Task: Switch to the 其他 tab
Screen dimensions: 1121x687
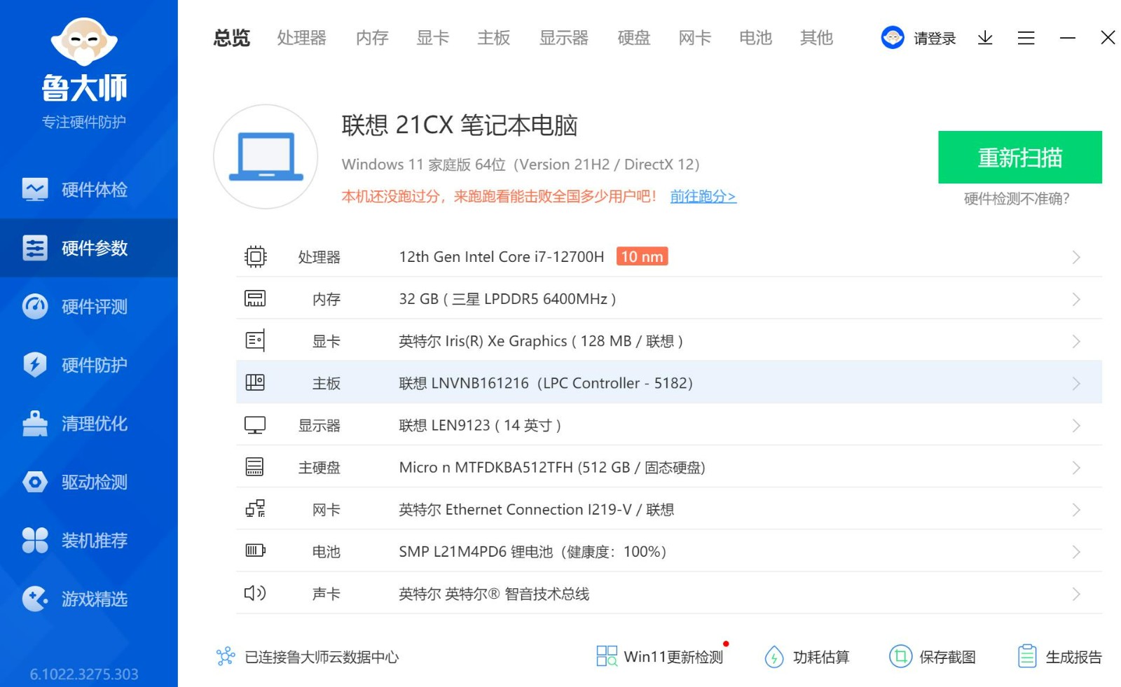Action: click(x=817, y=38)
